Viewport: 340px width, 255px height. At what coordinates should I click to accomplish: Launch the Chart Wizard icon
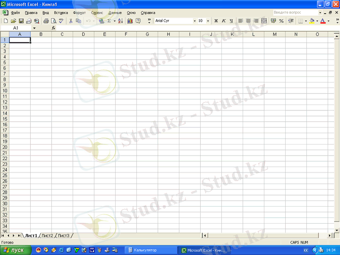(130, 21)
